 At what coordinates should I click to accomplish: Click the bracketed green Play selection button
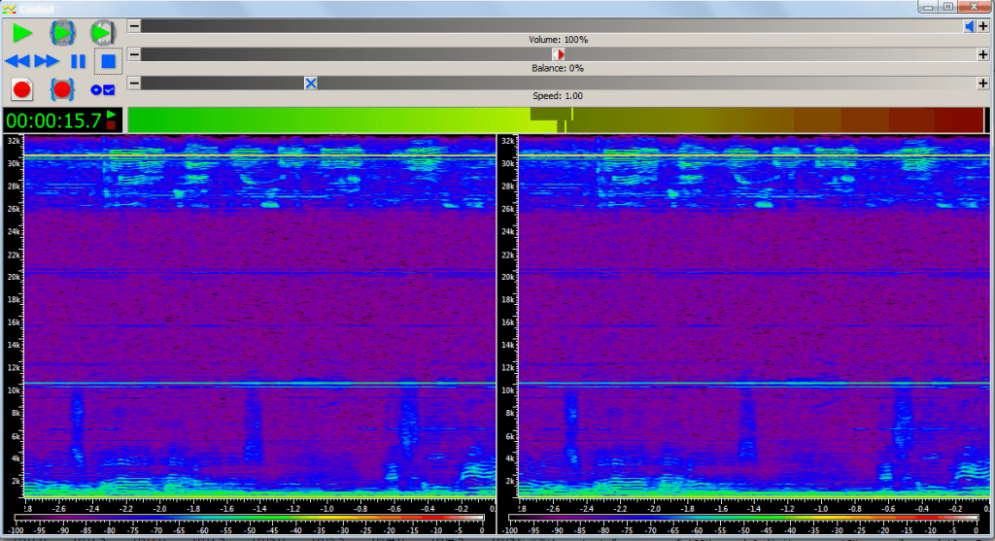62,33
